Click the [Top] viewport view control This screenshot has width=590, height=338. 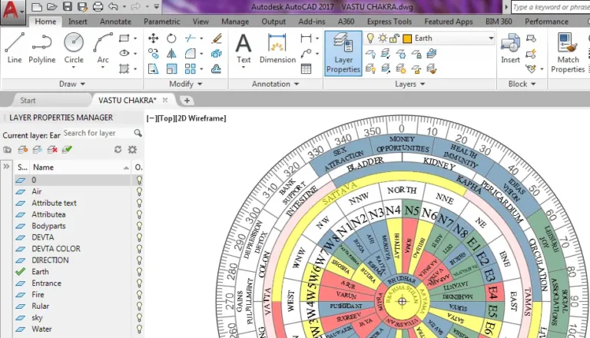point(167,118)
